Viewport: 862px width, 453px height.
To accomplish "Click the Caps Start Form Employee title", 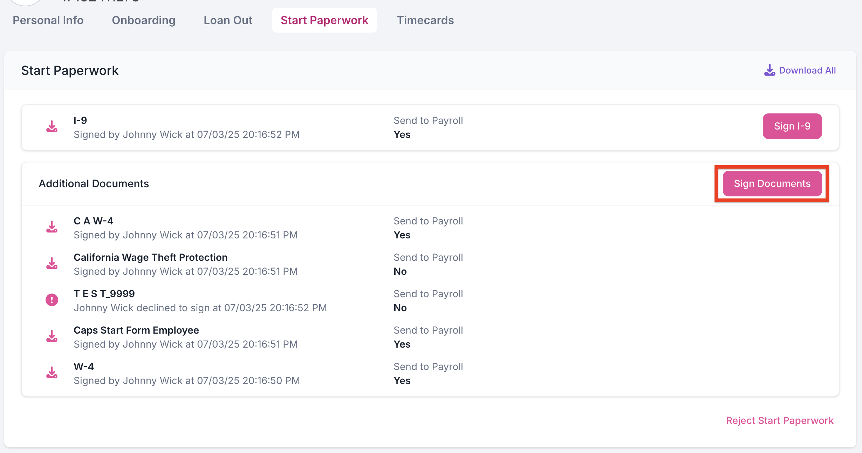I will click(136, 330).
